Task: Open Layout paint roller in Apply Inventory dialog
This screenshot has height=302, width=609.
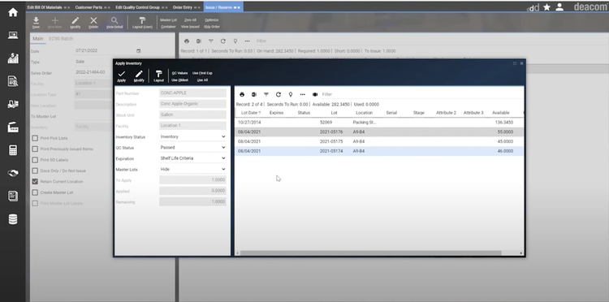Action: pos(158,76)
